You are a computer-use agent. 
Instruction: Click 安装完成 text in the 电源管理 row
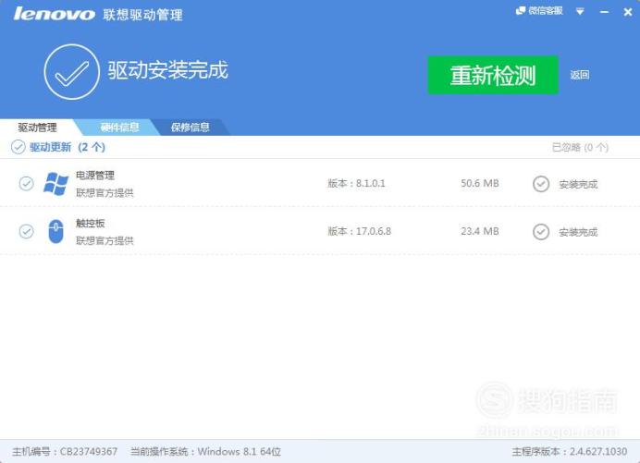coord(578,185)
